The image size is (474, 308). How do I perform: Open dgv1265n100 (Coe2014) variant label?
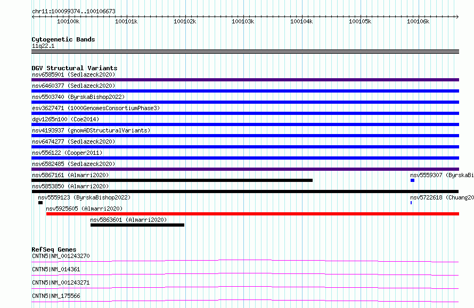(66, 119)
